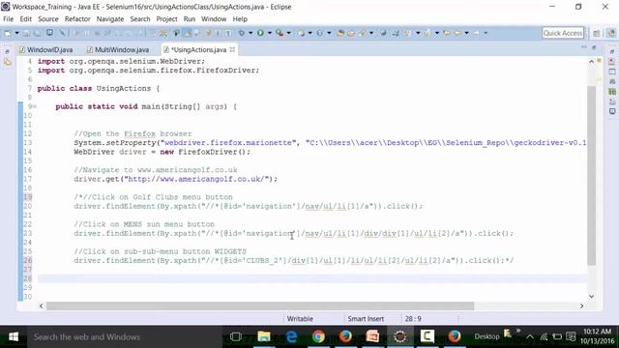Open the Source menu
The height and width of the screenshot is (348, 619).
[x=48, y=19]
